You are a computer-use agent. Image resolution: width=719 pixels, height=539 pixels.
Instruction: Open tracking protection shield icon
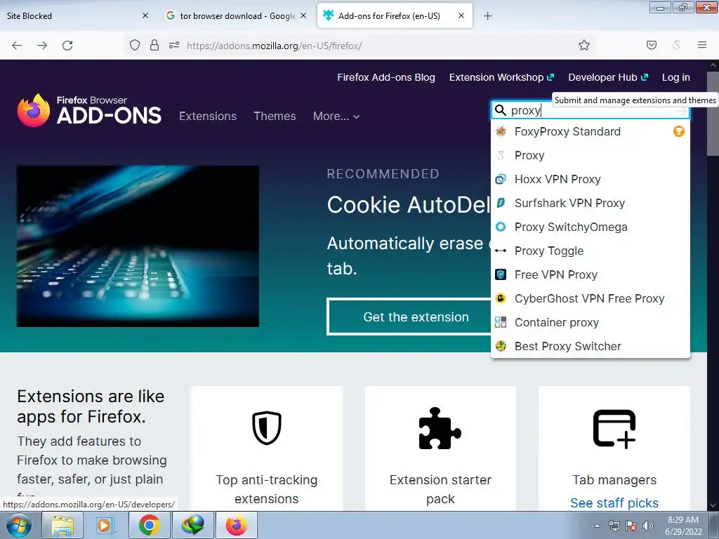pos(134,45)
